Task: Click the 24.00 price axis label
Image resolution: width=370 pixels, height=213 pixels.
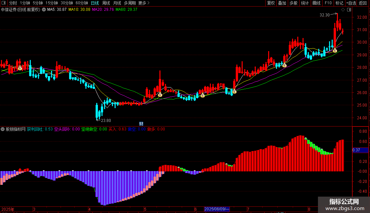Action: click(362, 118)
